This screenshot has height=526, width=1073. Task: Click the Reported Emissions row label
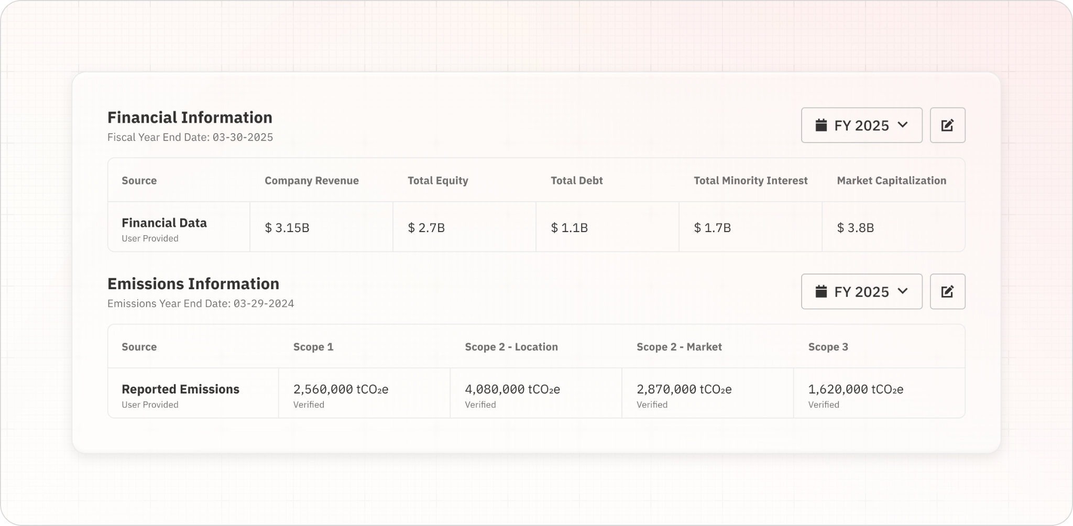180,389
